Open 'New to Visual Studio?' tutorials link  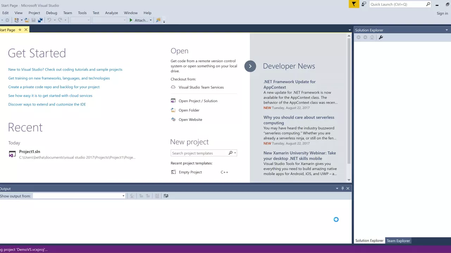pos(65,70)
